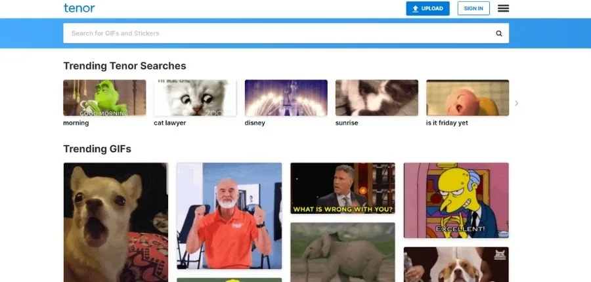Open the cat lawyer thumbnail
591x282 pixels.
click(195, 98)
